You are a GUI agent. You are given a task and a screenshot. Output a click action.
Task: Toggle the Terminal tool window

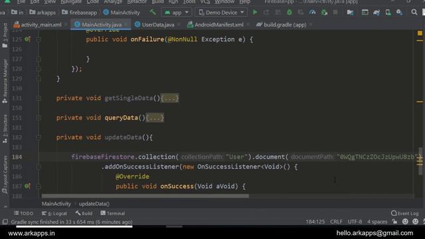113,213
